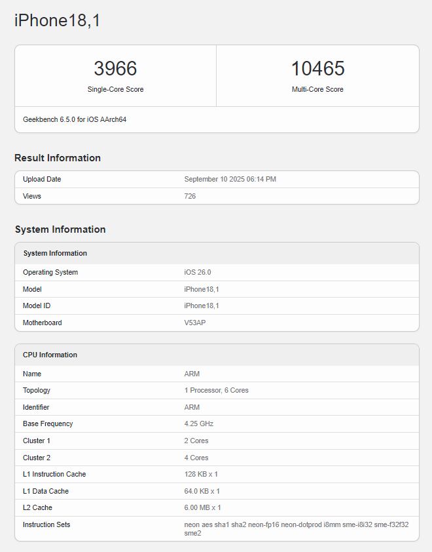Viewport: 432px width, 552px height.
Task: Click the Single-Core Score label
Action: 115,89
